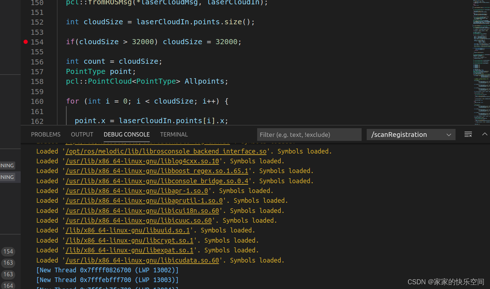Open the libicui18n.so.60 link
The height and width of the screenshot is (289, 490).
coord(142,211)
